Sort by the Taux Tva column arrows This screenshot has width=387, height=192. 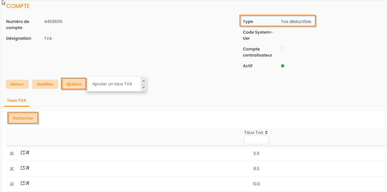[x=266, y=132]
